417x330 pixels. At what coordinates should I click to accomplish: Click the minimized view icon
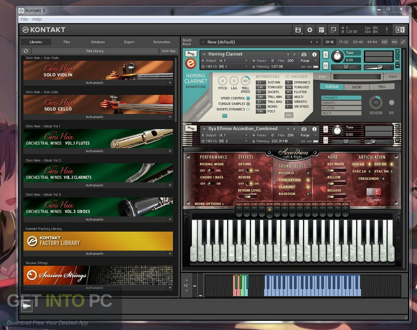[x=333, y=30]
